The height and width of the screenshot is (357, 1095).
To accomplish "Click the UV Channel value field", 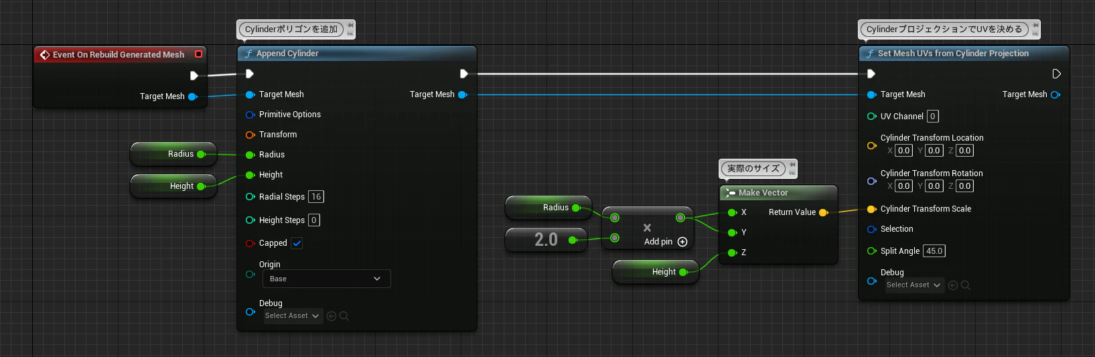I will pos(932,117).
